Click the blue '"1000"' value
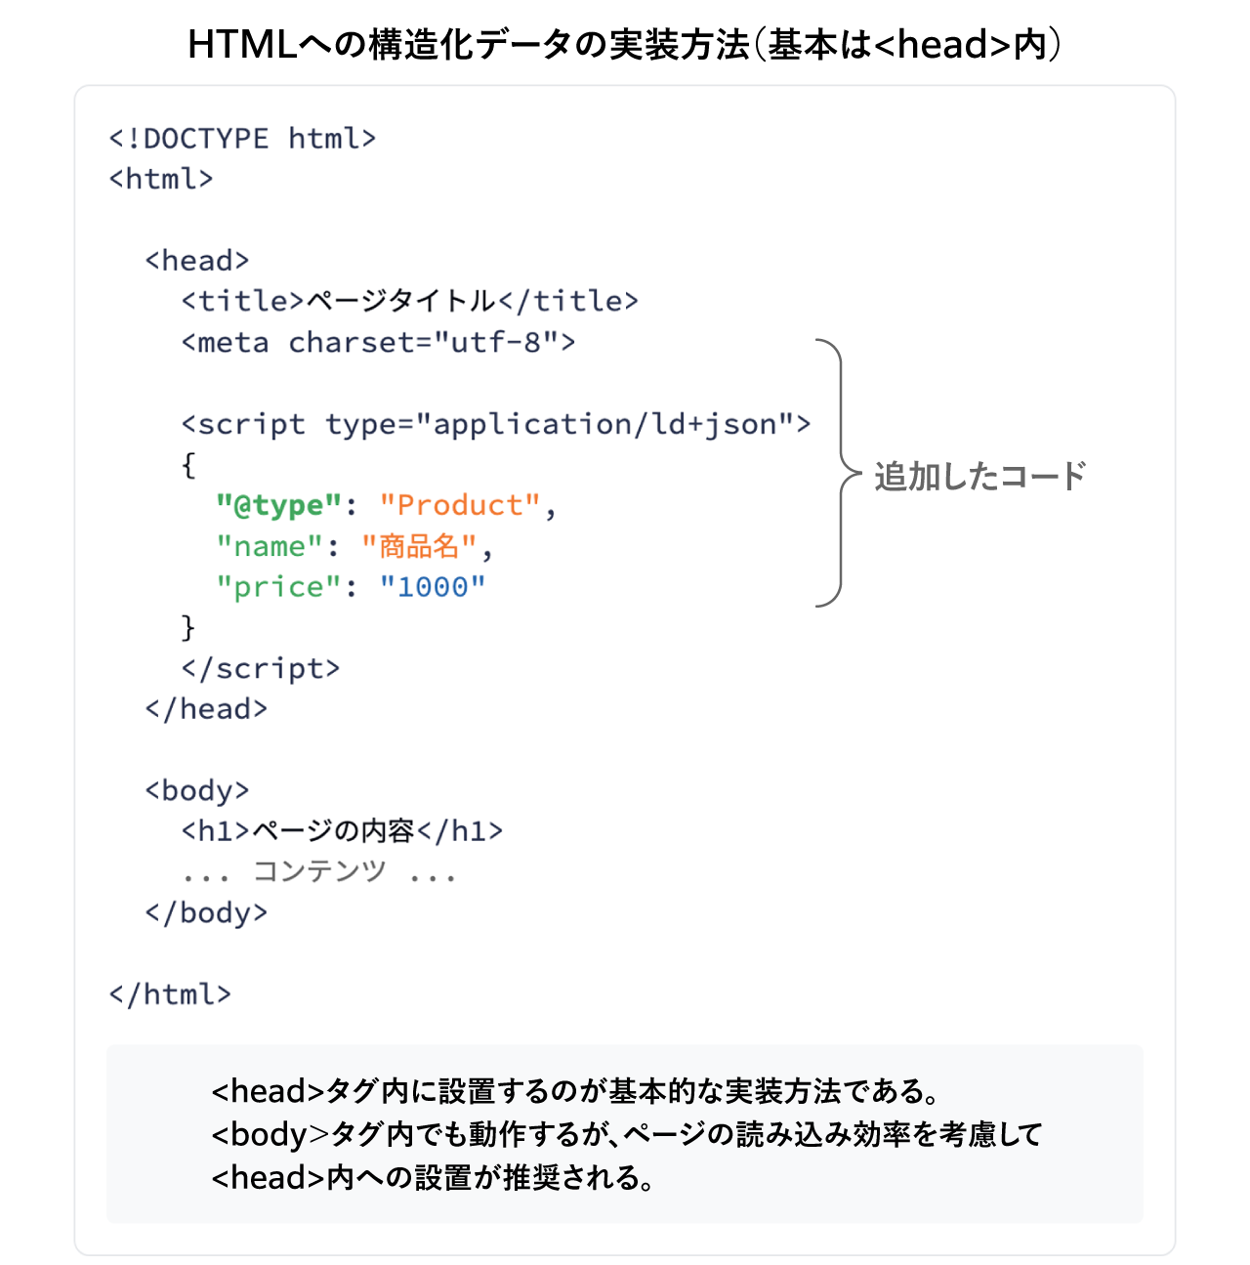 pyautogui.click(x=433, y=587)
